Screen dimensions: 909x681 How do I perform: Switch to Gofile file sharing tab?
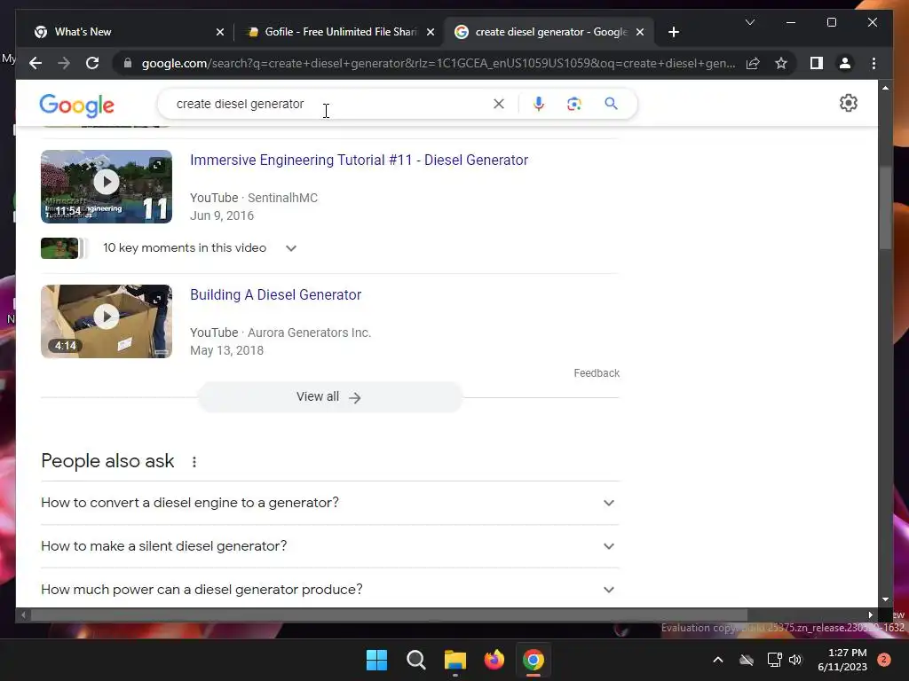pos(339,32)
